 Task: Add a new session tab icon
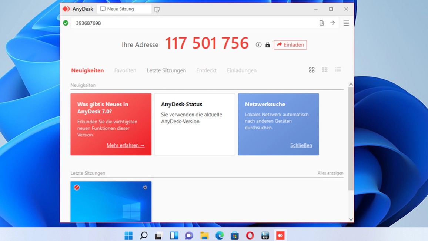[157, 10]
